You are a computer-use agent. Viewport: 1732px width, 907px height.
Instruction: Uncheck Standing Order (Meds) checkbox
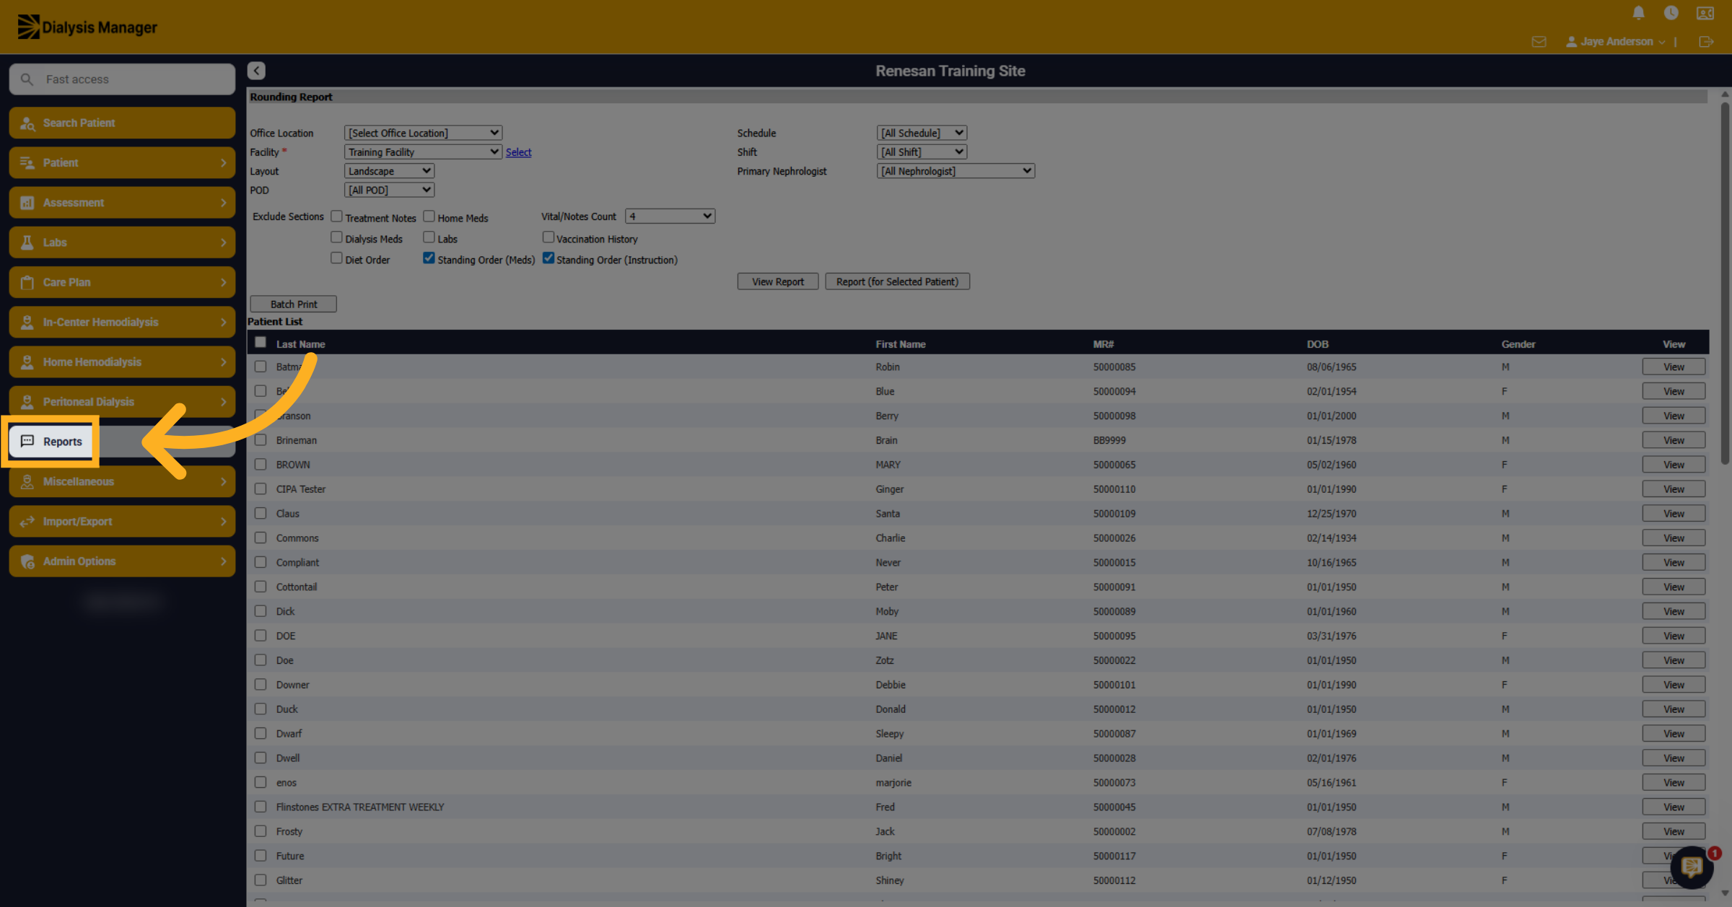(x=429, y=258)
